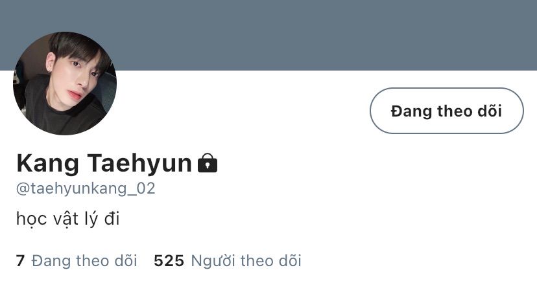Viewport: 537px width, 281px height.
Task: Click the word Kang in display name
Action: coord(47,163)
